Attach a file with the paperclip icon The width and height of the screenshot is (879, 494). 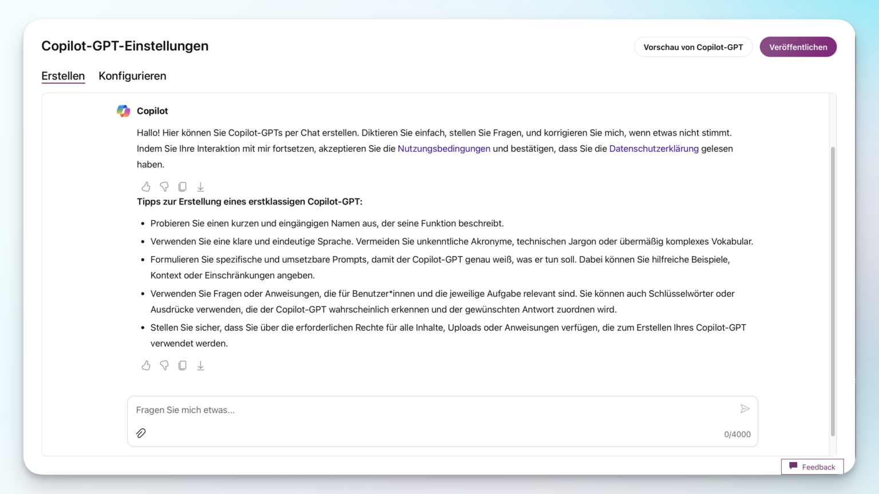click(141, 433)
